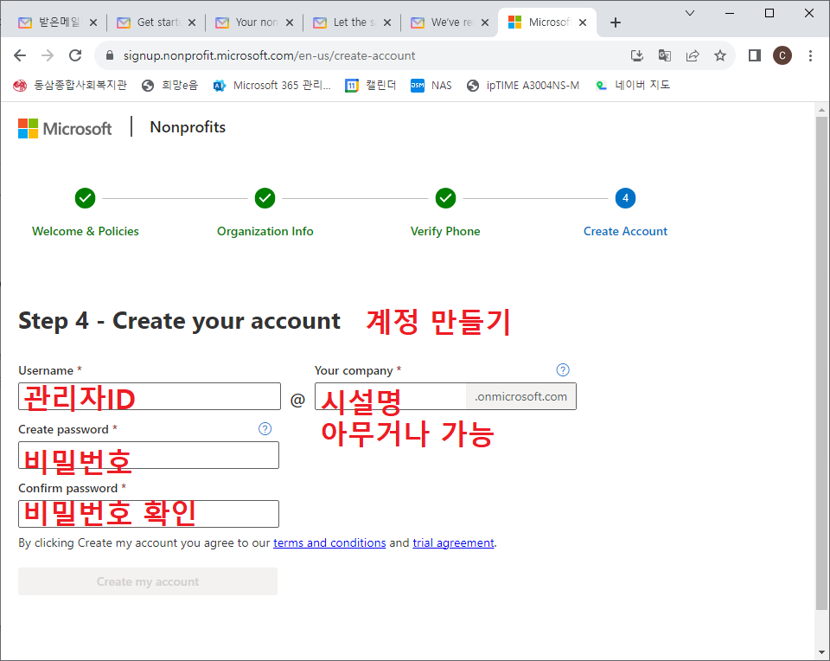This screenshot has height=661, width=830.
Task: Show help for Your company
Action: tap(563, 370)
